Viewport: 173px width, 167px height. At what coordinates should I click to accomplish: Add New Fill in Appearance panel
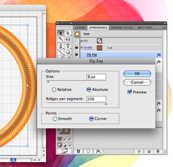pos(88,151)
